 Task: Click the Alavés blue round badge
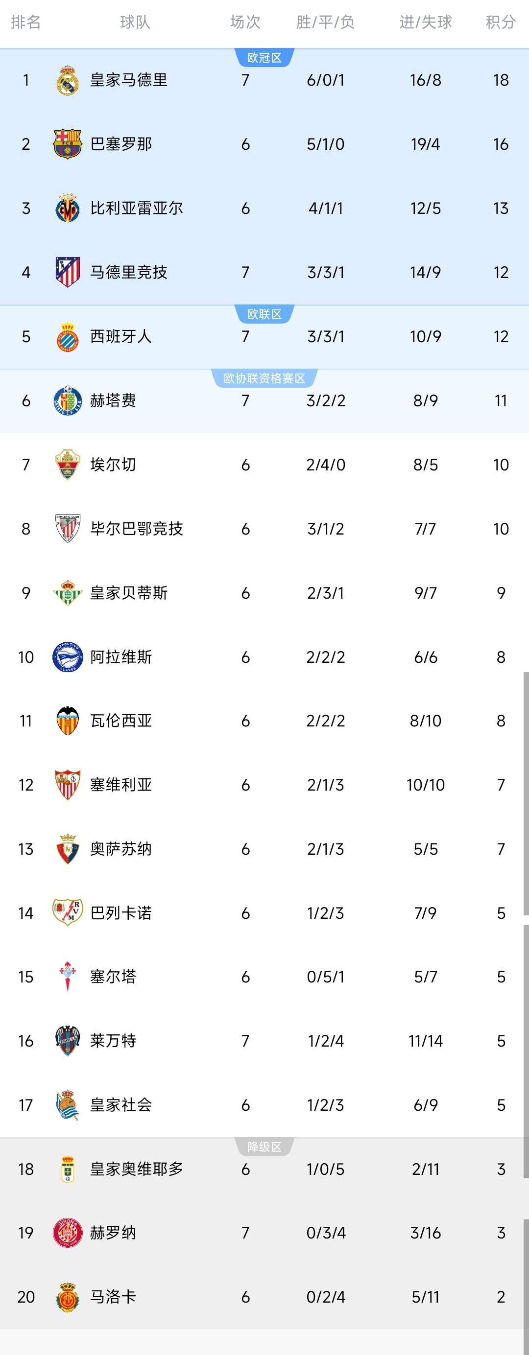point(68,657)
